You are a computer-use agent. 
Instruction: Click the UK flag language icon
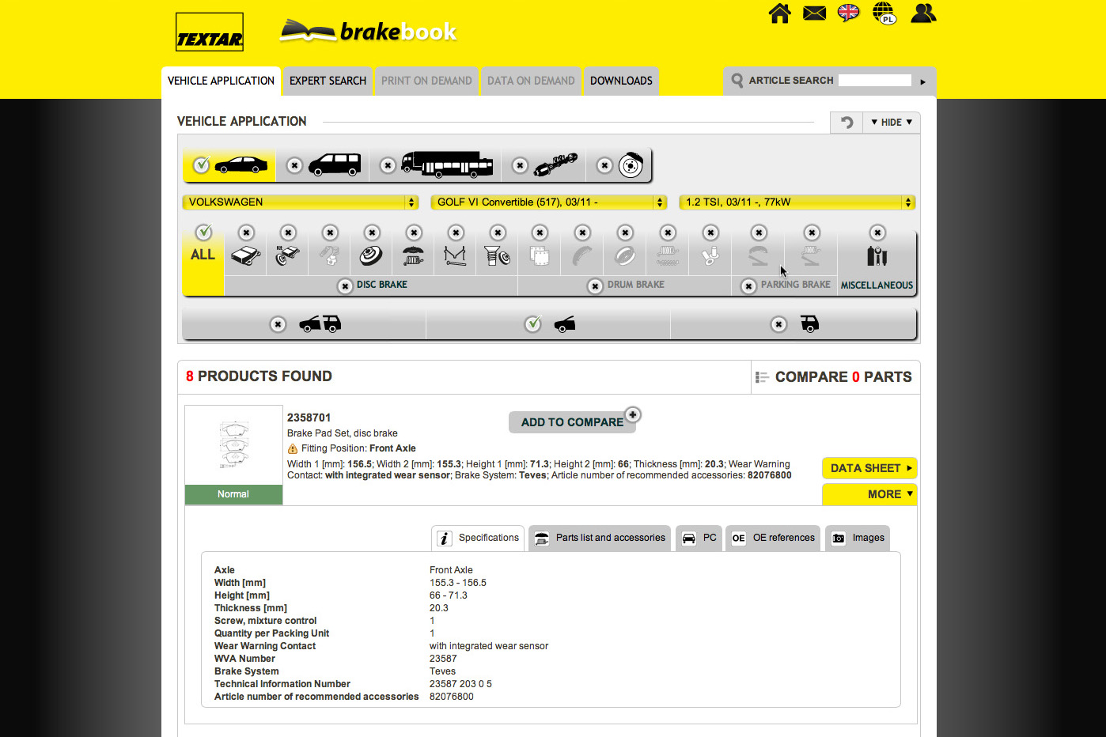[x=848, y=13]
